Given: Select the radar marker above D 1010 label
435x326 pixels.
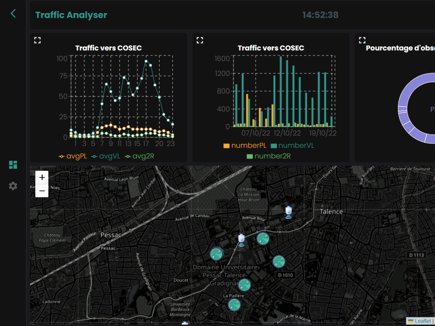Looking at the screenshot, I should (278, 261).
